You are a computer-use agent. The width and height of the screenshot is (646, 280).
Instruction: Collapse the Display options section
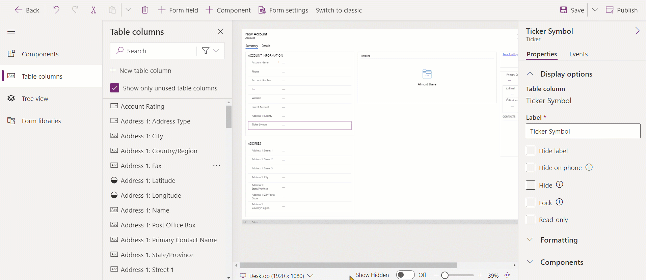click(x=530, y=74)
